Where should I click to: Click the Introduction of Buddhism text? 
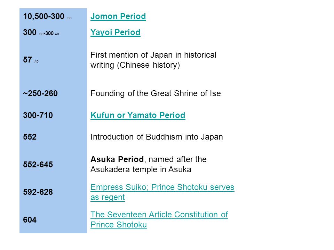point(157,137)
